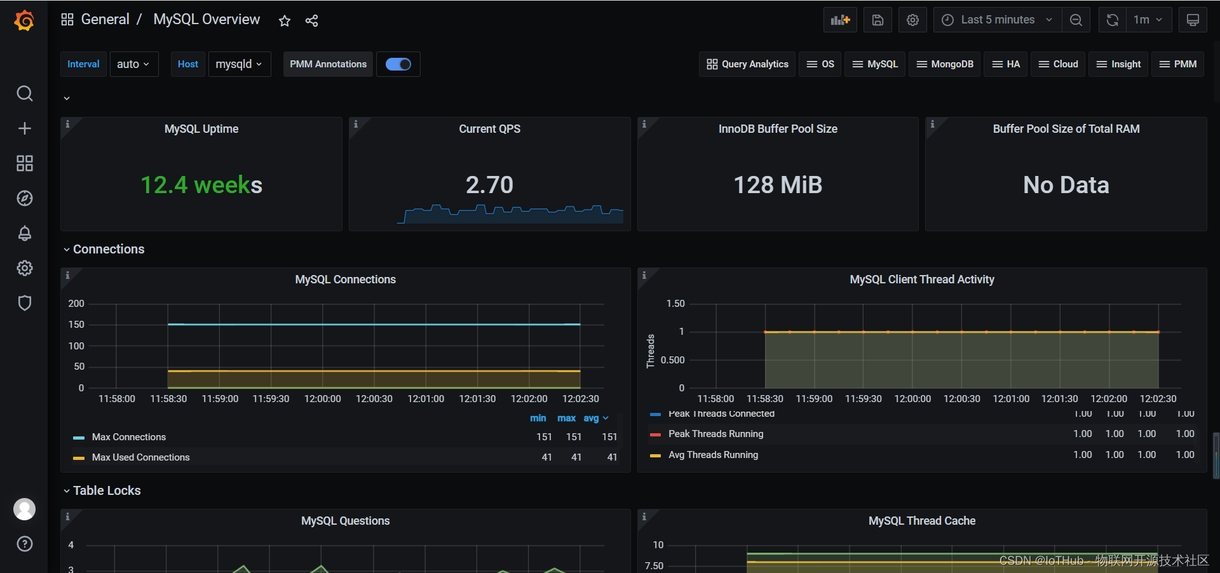Open the dashboards grid icon beside General
The image size is (1220, 573).
(x=67, y=20)
